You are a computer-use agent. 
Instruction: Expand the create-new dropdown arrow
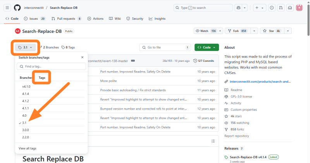click(x=263, y=8)
